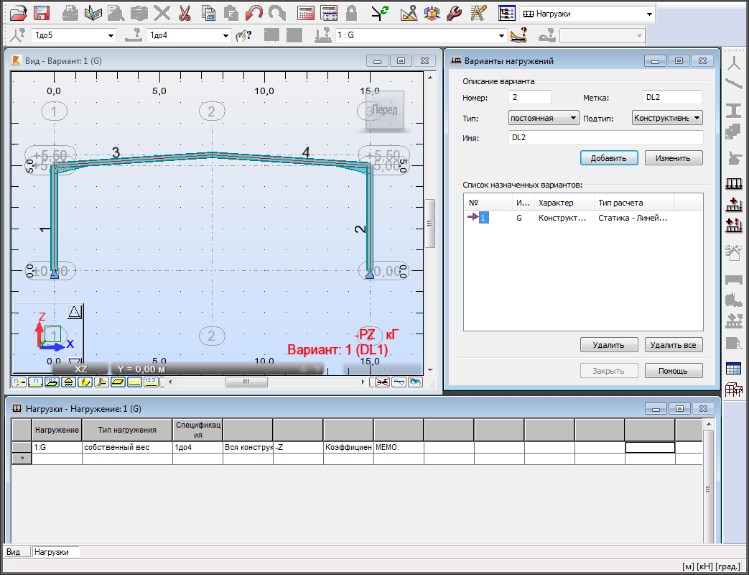This screenshot has width=749, height=575.
Task: Toggle local coordinate system display icon
Action: (101, 382)
